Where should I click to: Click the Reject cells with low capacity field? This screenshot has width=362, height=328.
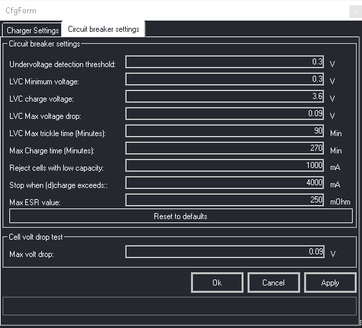pos(225,165)
